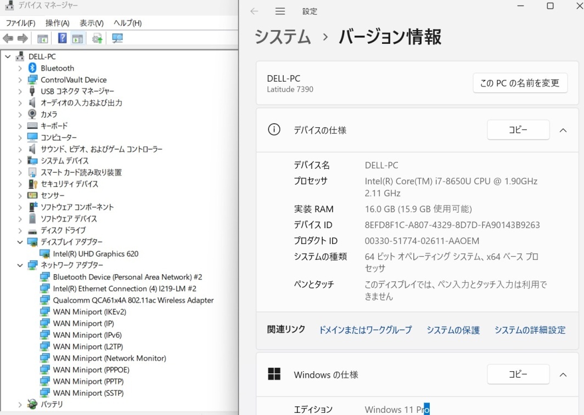This screenshot has width=584, height=415.
Task: Click the Forward arrow in Device Manager toolbar
Action: (23, 38)
